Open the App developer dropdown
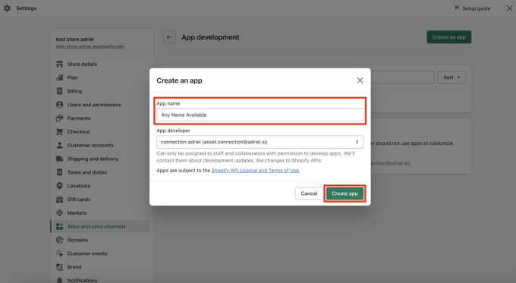This screenshot has height=283, width=516. 260,142
